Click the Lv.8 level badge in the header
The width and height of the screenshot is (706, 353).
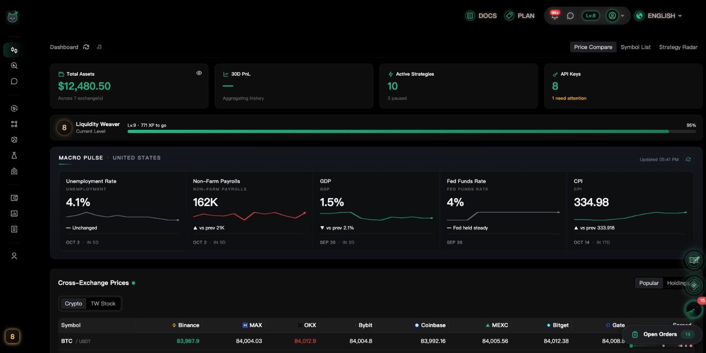pos(590,16)
